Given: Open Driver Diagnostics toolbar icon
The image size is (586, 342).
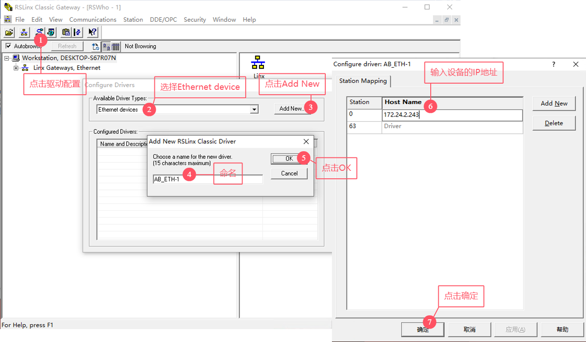Looking at the screenshot, I should [51, 32].
